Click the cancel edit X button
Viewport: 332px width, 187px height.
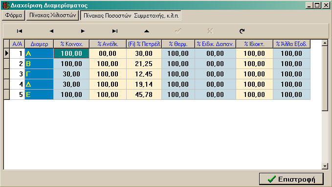[210, 31]
